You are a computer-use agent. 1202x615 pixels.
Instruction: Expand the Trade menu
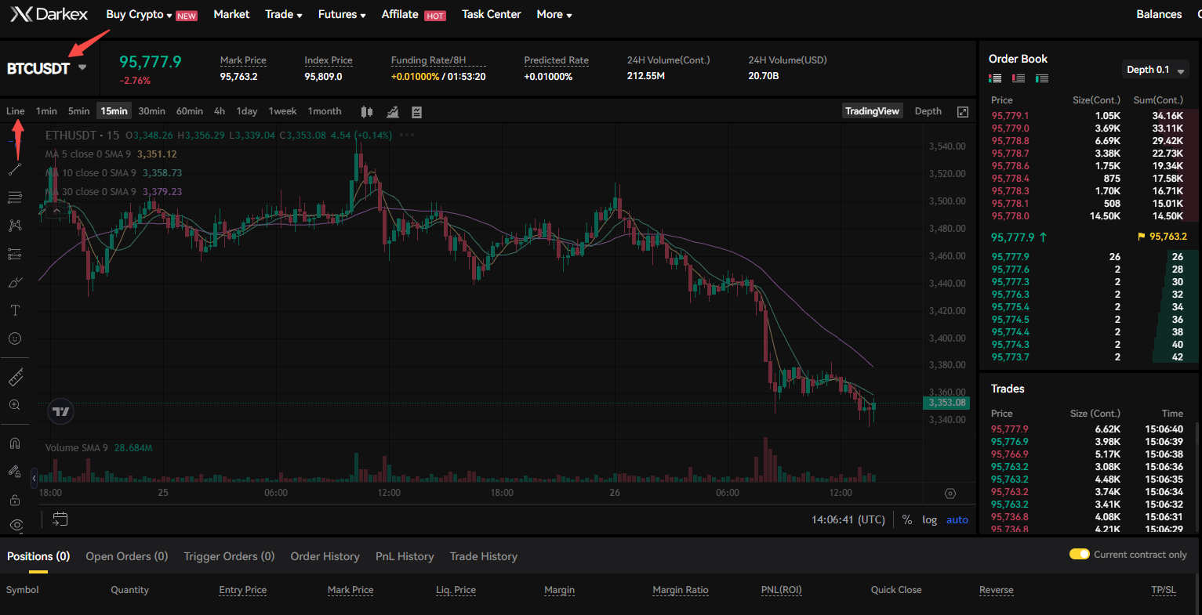click(x=284, y=14)
